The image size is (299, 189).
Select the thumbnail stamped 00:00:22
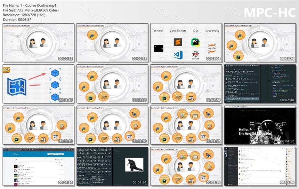39,42
